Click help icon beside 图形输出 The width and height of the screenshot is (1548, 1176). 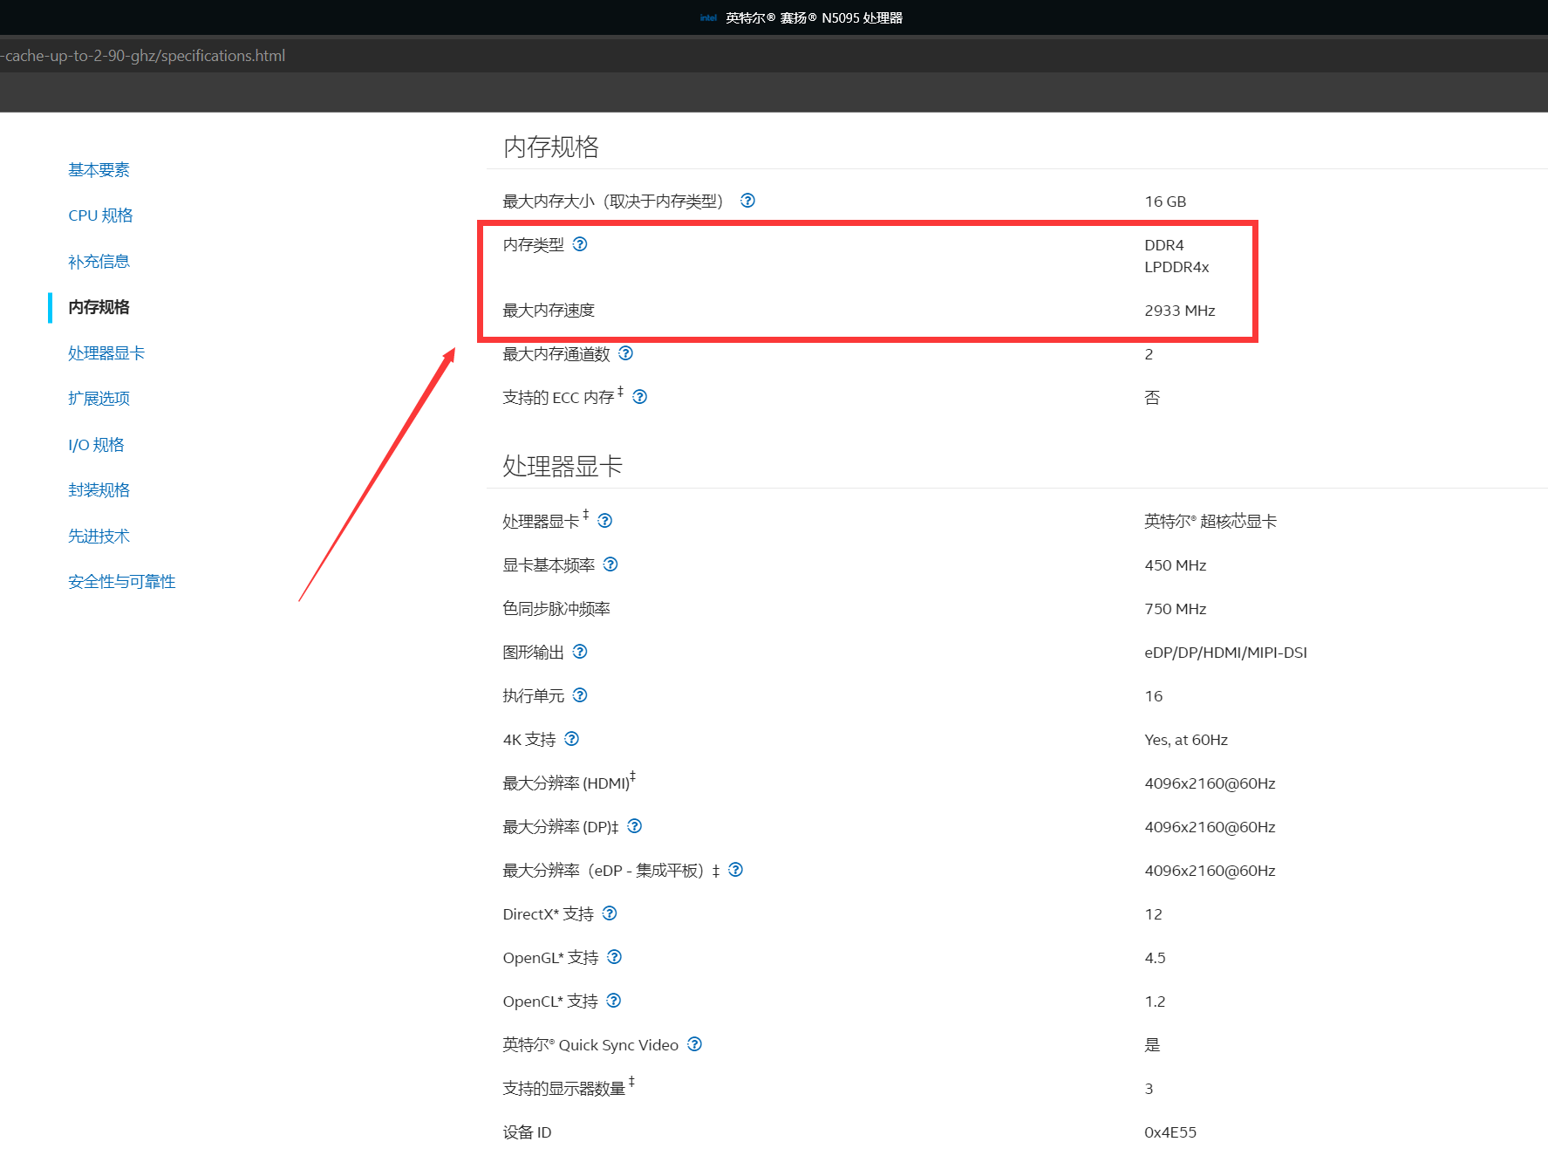pos(580,652)
